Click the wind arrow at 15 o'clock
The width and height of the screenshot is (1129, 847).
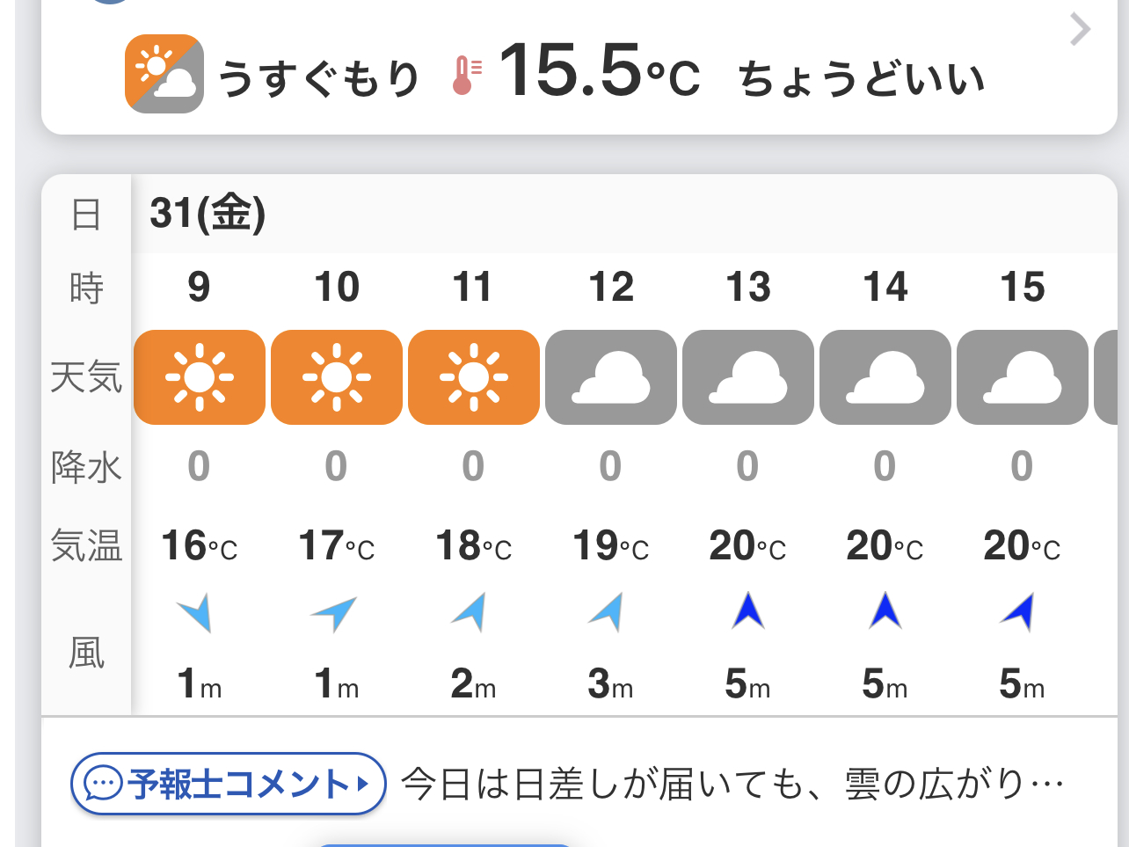[1019, 612]
